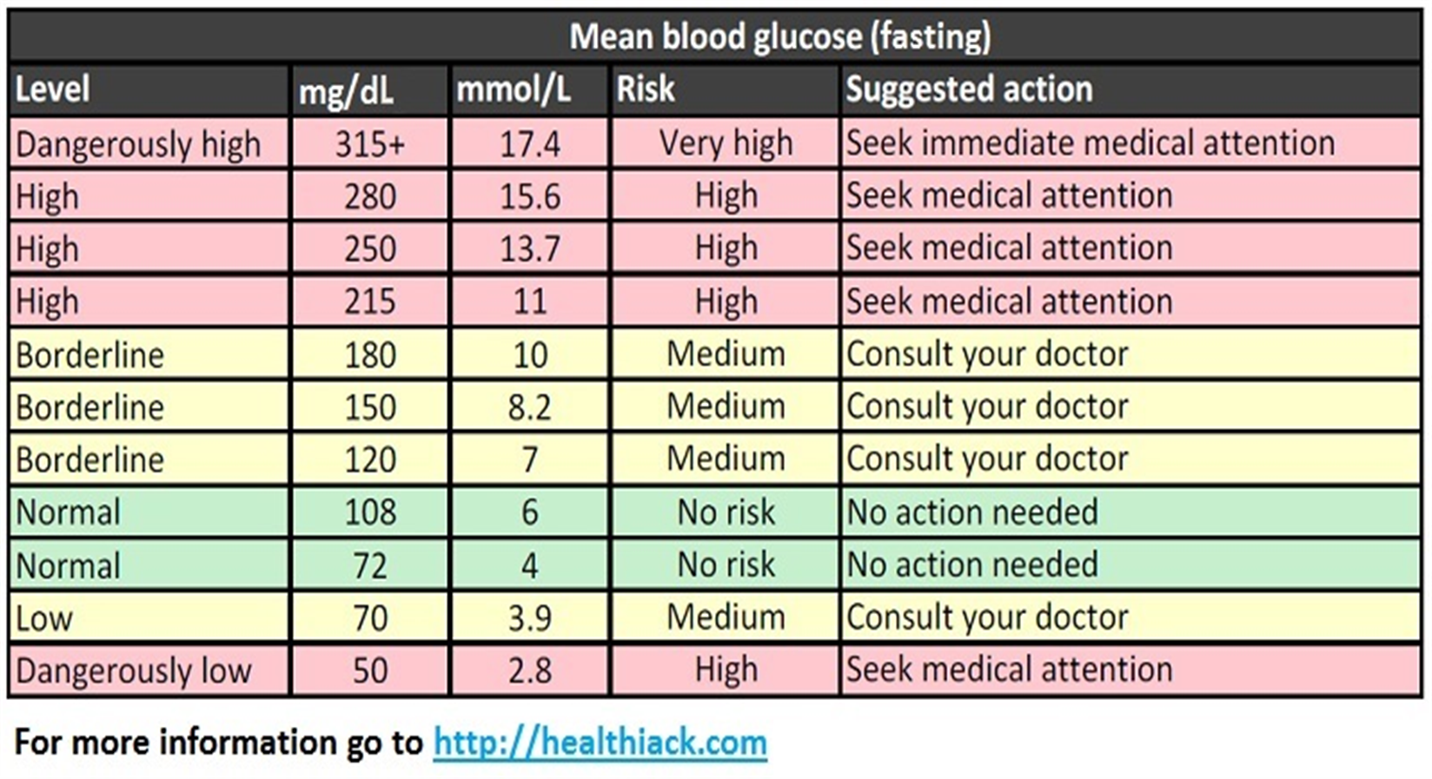1432x779 pixels.
Task: Select the 13.7 mmol/L cell
Action: [529, 249]
